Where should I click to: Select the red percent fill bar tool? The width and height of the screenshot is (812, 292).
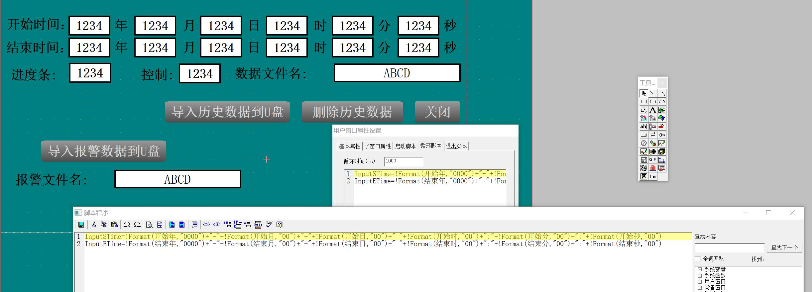pos(662,127)
